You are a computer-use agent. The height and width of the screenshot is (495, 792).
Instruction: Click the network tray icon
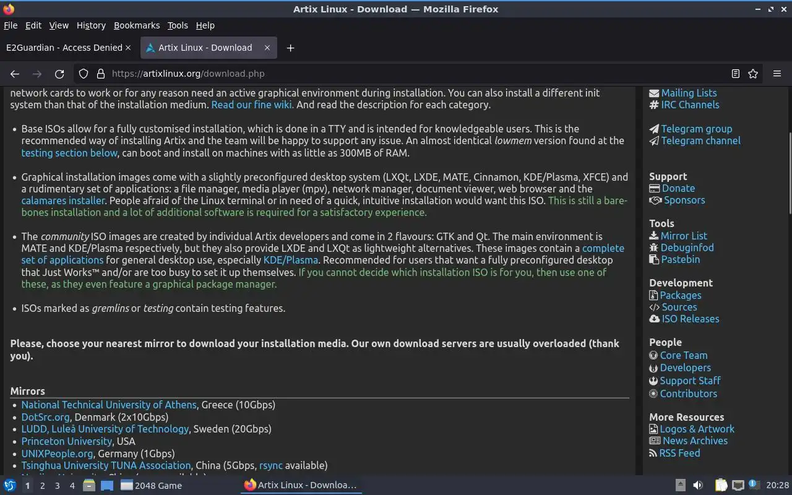coord(738,486)
